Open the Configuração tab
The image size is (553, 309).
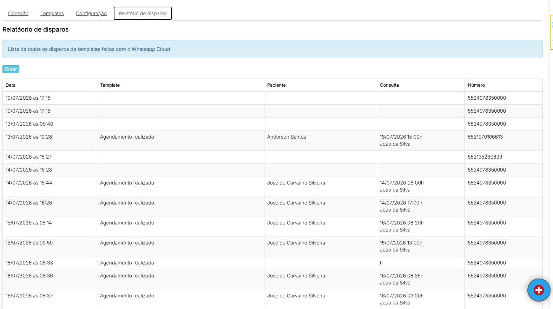pyautogui.click(x=91, y=13)
